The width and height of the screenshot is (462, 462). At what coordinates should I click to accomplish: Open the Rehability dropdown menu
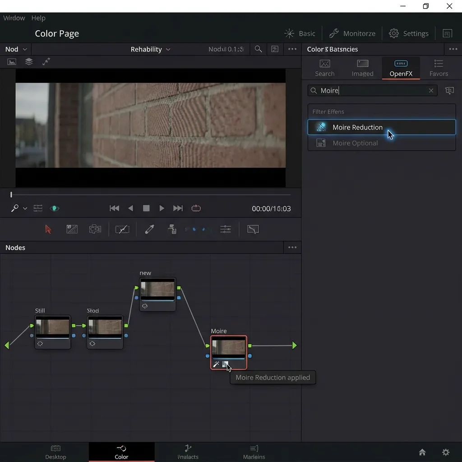click(x=150, y=49)
